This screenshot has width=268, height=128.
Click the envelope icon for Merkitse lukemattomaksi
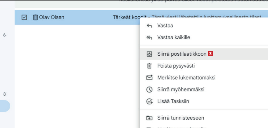[x=149, y=78]
